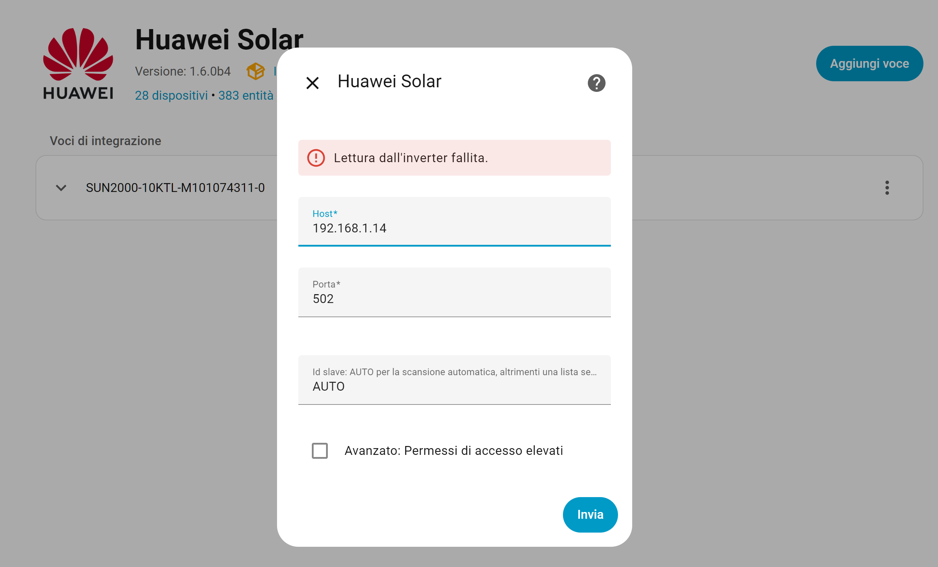
Task: Expand the SUN2000-10KTL-M1 entry chevron
Action: click(61, 188)
